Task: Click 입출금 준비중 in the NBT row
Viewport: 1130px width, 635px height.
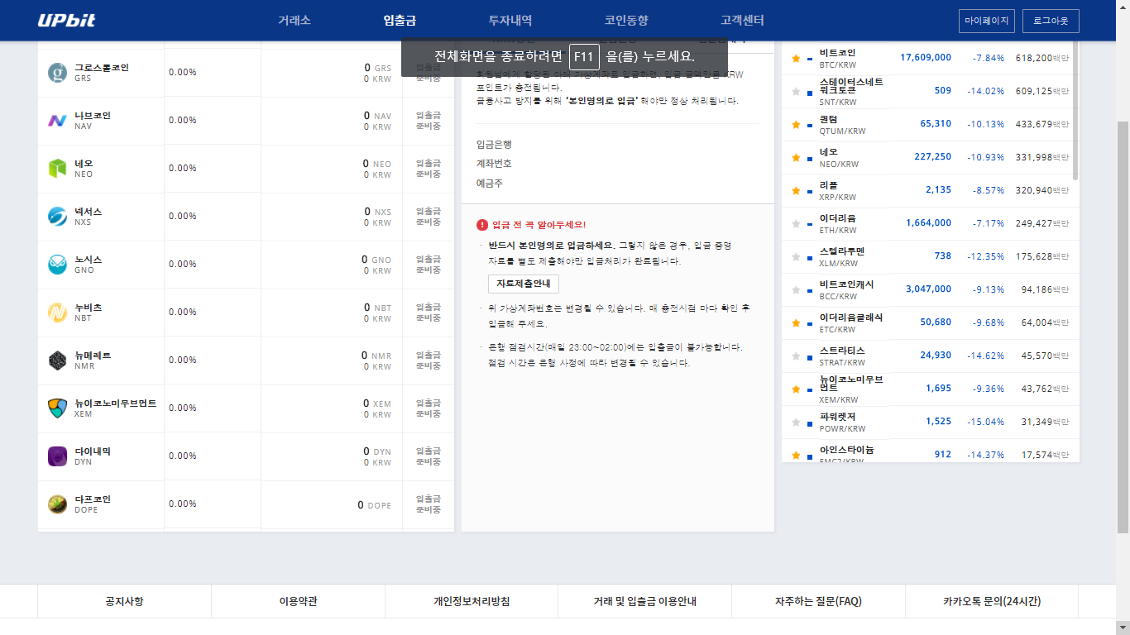Action: 429,313
